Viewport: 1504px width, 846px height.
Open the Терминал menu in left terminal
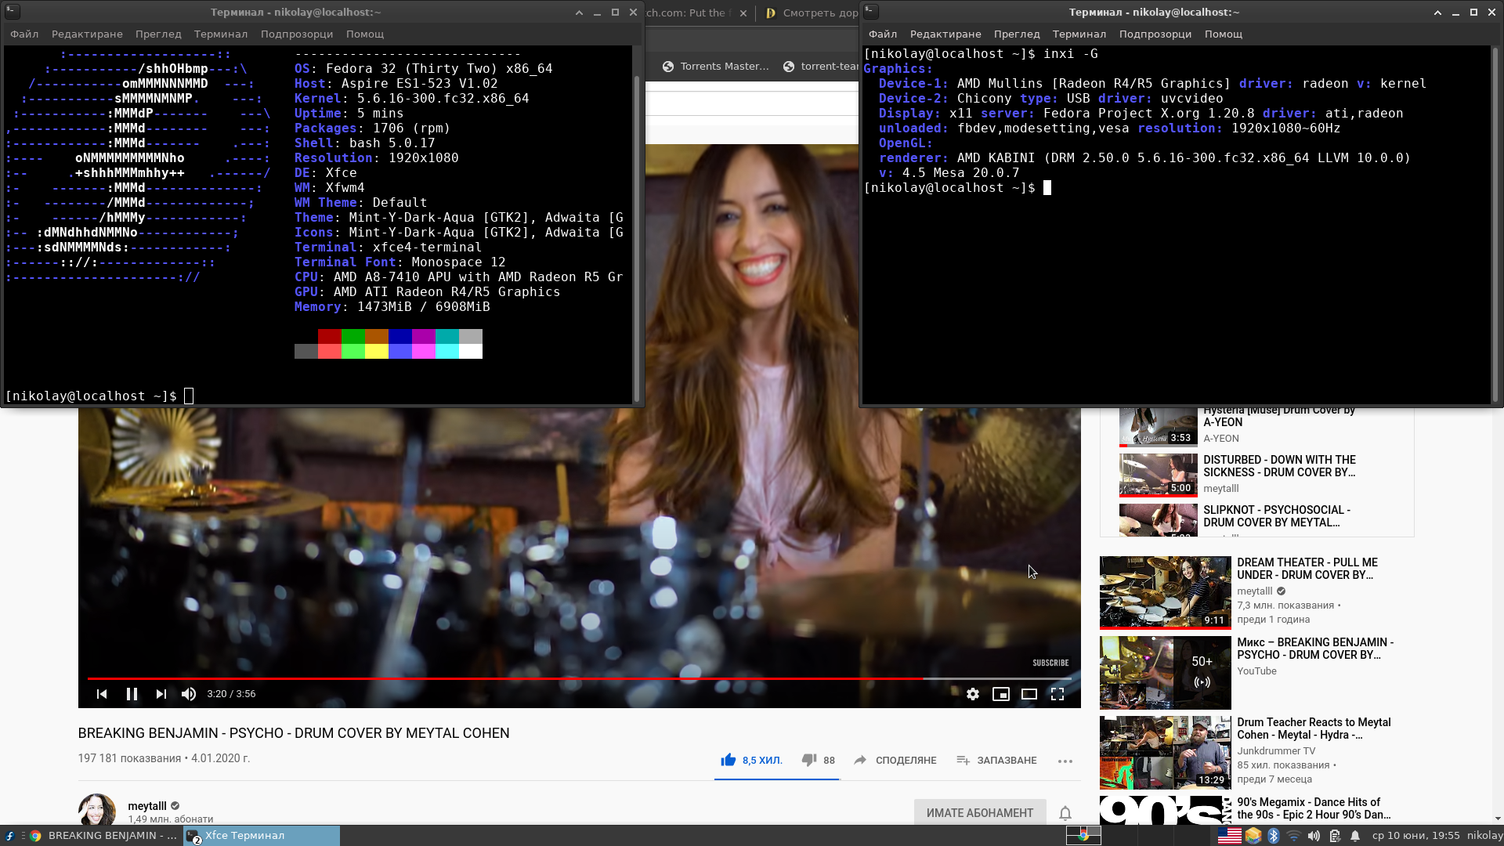[x=220, y=34]
